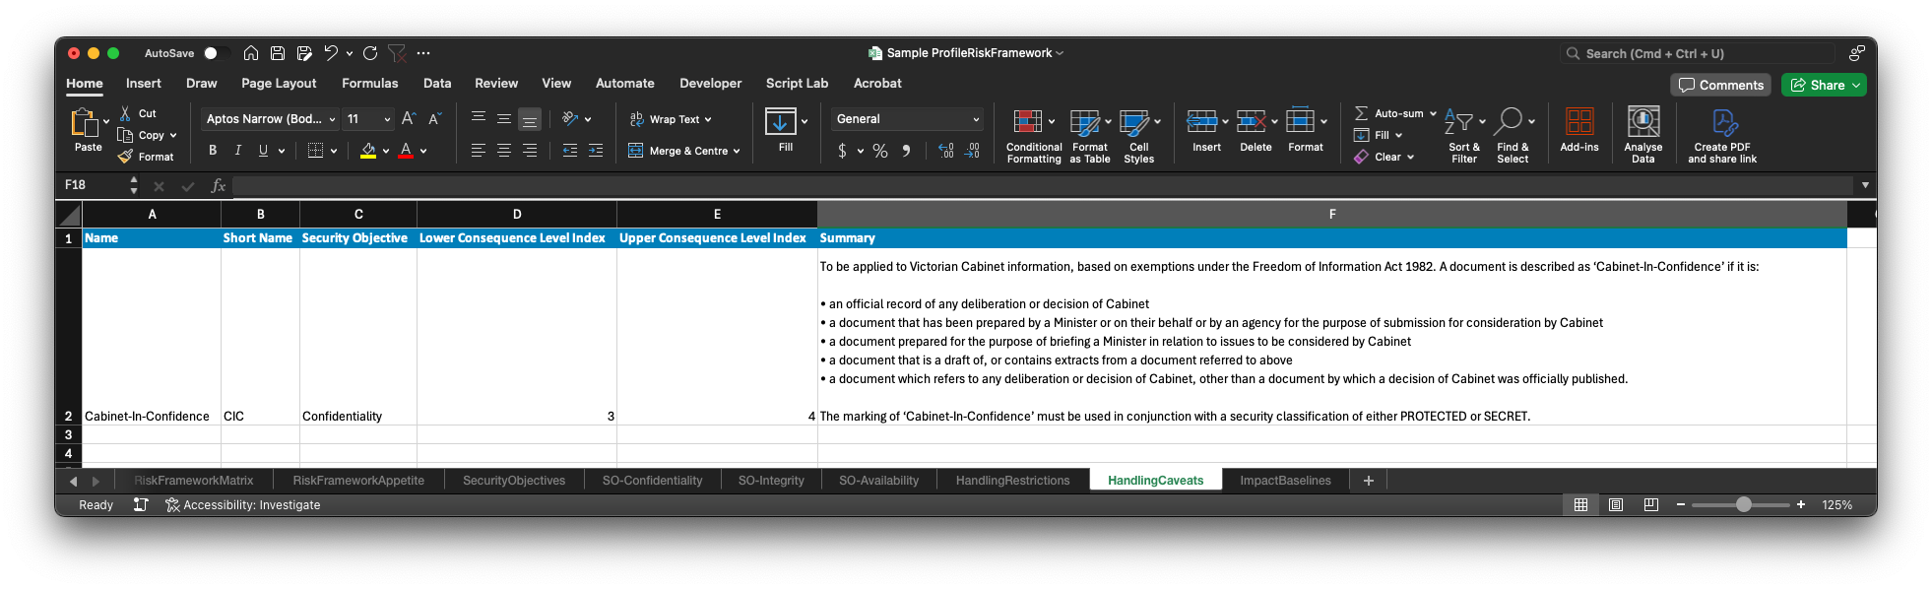The width and height of the screenshot is (1932, 589).
Task: Open the Formulas ribbon tab
Action: pos(369,84)
